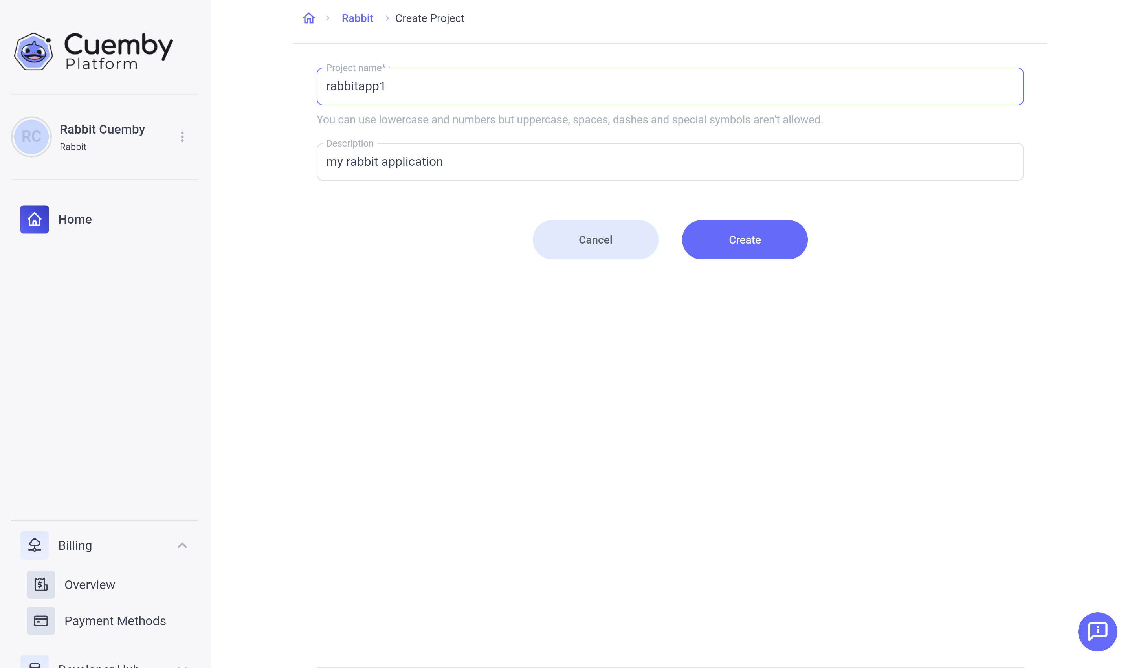Image resolution: width=1130 pixels, height=668 pixels.
Task: Open the three-dot menu beside Rabbit Cuemby
Action: [x=182, y=137]
